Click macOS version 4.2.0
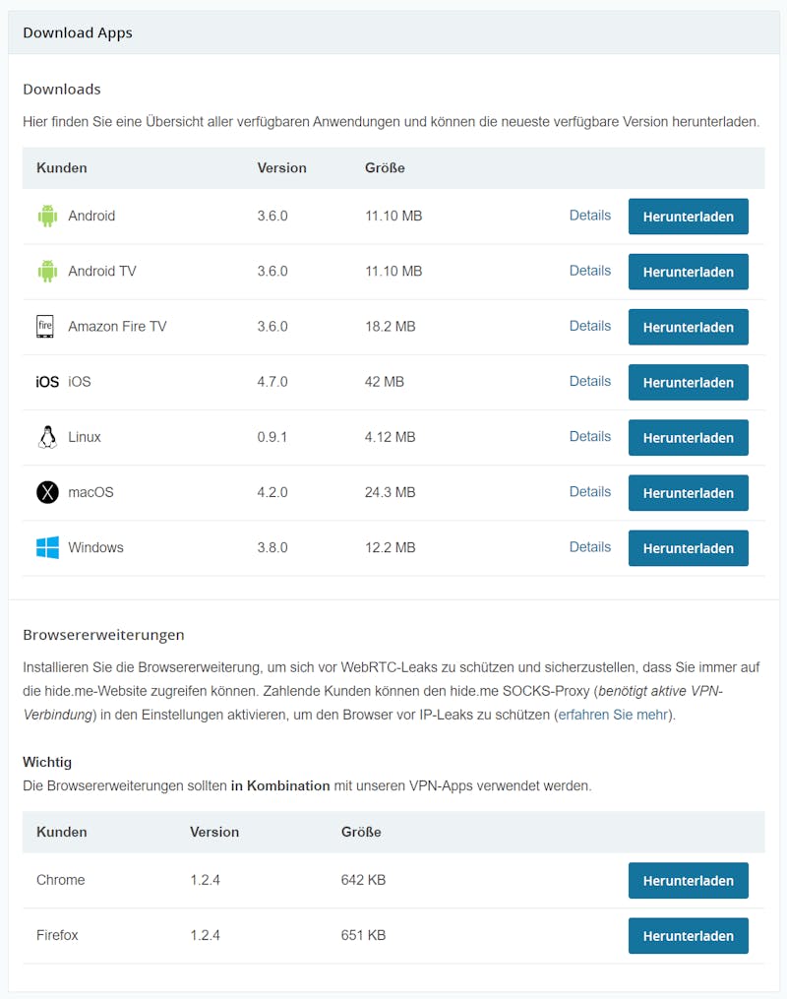 tap(272, 492)
